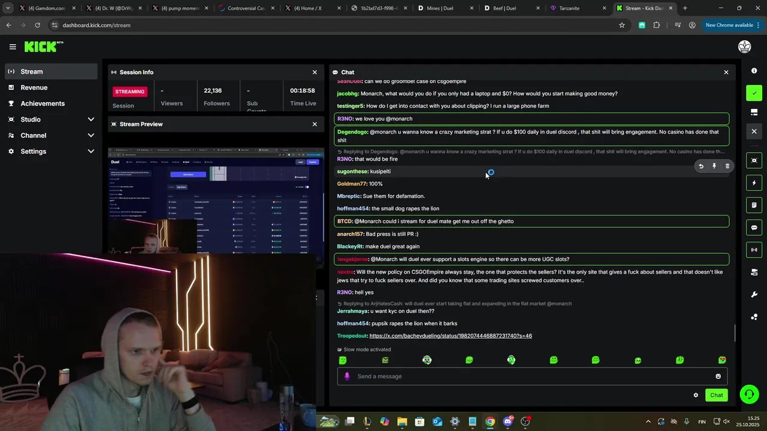
Task: Bookmark this page with the star icon
Action: click(622, 25)
